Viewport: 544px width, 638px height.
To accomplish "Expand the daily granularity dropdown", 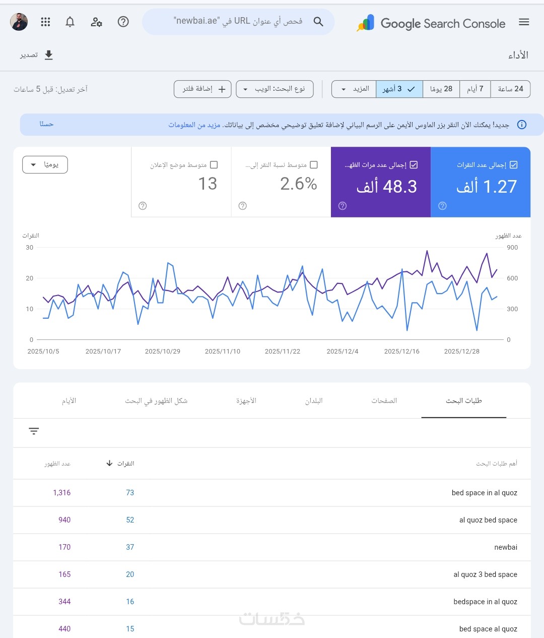I will point(45,165).
